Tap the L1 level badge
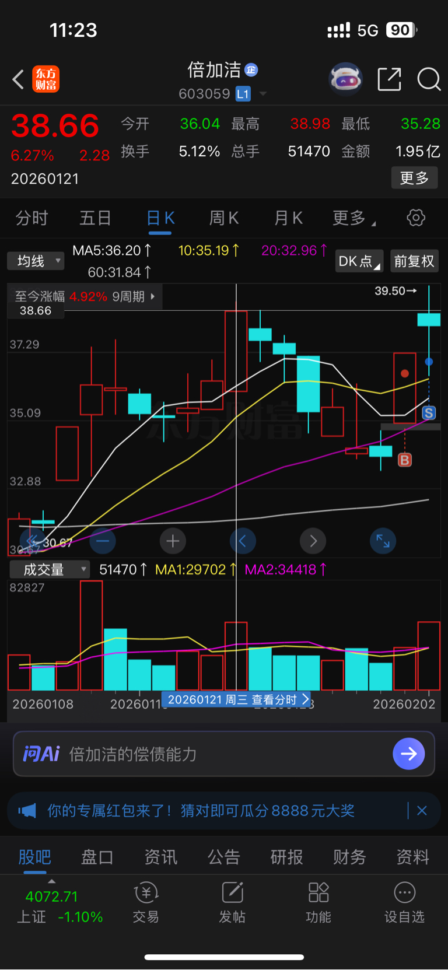448x970 pixels. pyautogui.click(x=243, y=94)
